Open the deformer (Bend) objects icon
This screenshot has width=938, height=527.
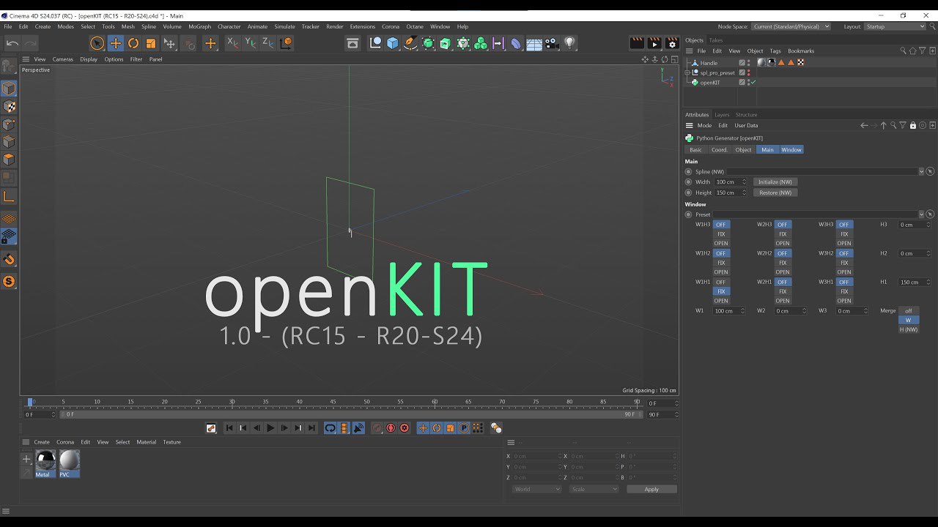(x=517, y=43)
